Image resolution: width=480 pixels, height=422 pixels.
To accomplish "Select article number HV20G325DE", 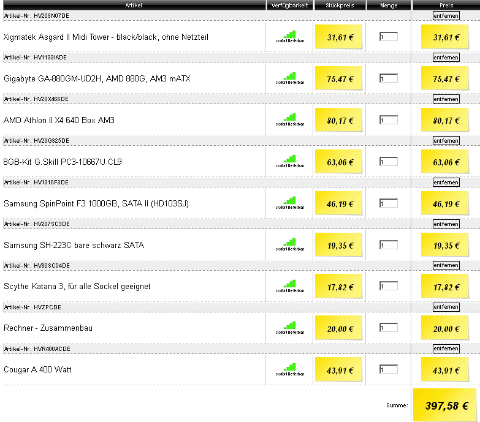I will (51, 141).
